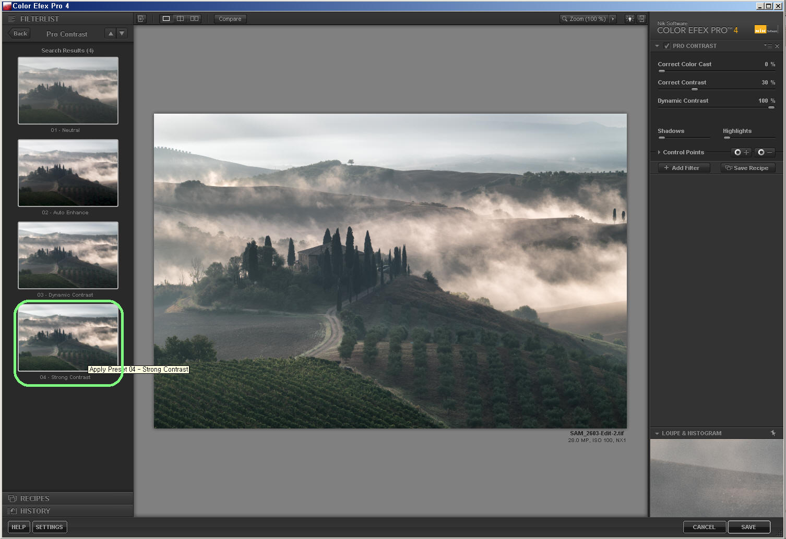Image resolution: width=786 pixels, height=539 pixels.
Task: Click the Save Recipe button
Action: 747,168
